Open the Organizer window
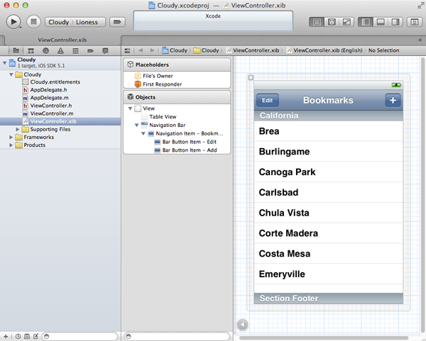 (x=415, y=22)
